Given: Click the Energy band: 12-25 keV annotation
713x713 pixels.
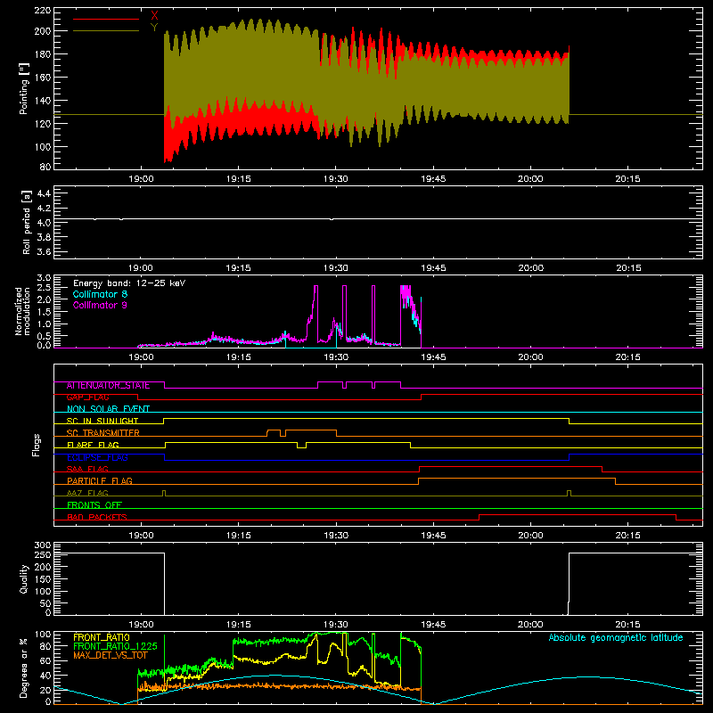Looking at the screenshot, I should point(129,283).
